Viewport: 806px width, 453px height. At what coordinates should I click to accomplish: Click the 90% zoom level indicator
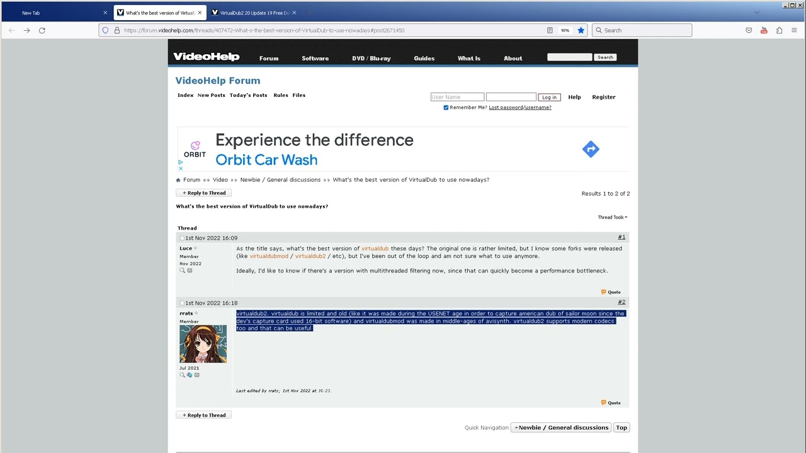point(565,30)
